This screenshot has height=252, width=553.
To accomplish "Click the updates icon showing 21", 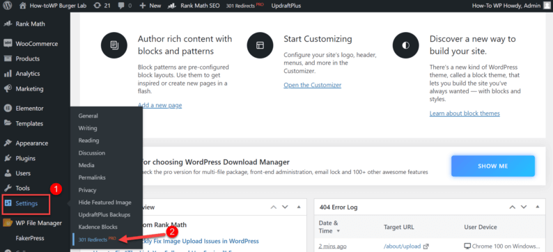I will point(102,6).
